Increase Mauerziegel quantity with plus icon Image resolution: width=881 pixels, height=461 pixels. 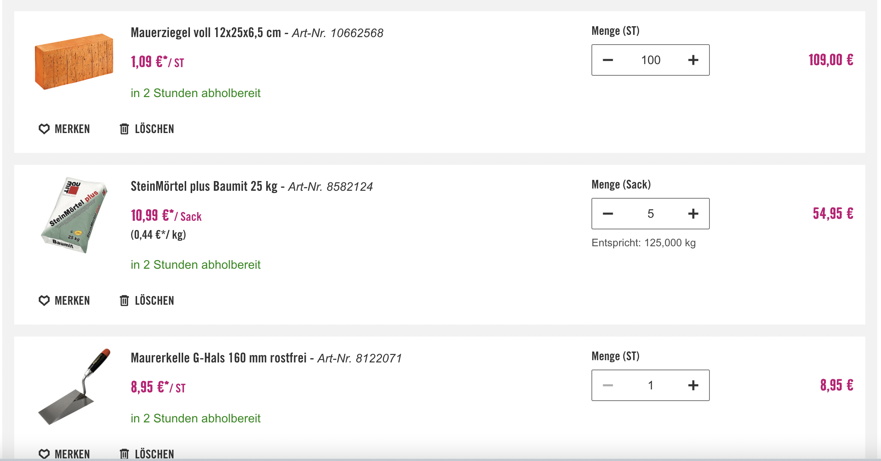tap(693, 60)
